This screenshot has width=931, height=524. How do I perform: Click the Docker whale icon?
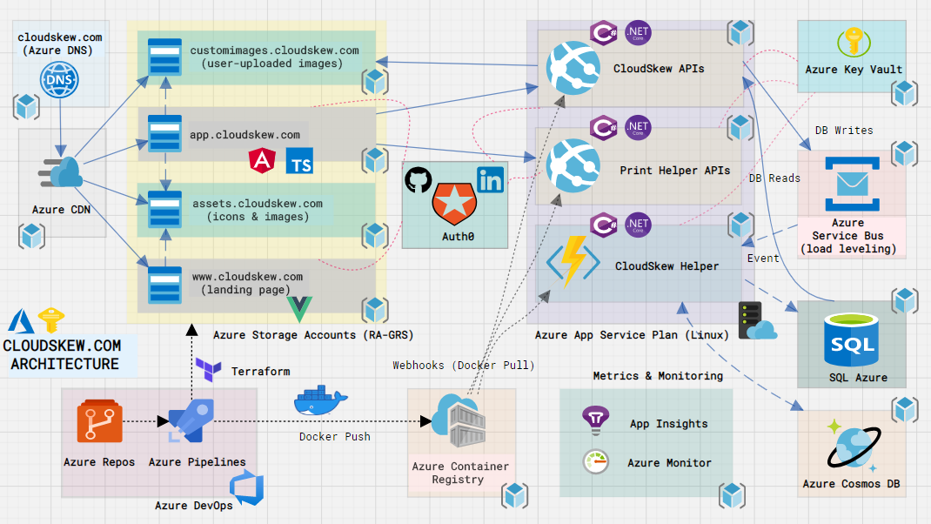(320, 401)
